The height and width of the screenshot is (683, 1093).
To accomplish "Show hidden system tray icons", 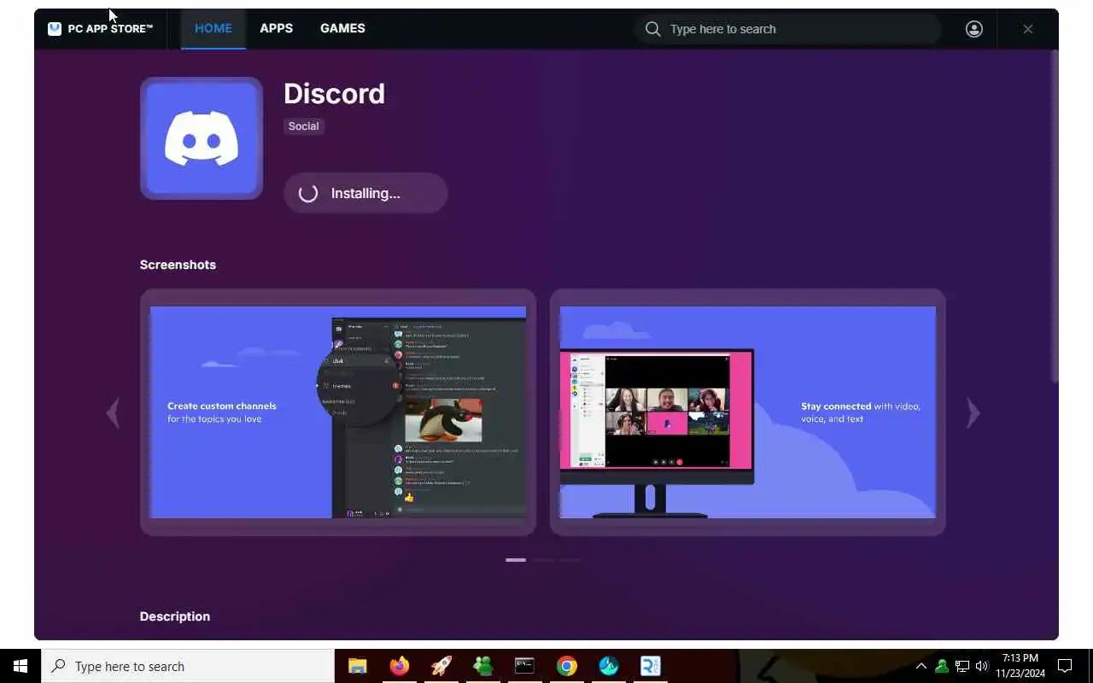I will pos(921,666).
